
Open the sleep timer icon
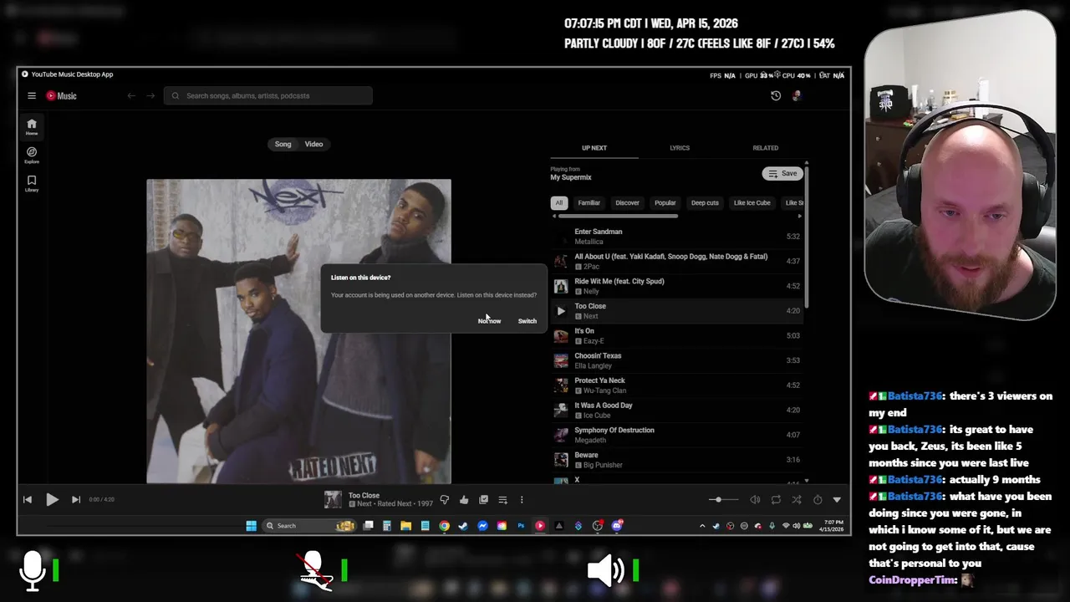[x=818, y=500]
